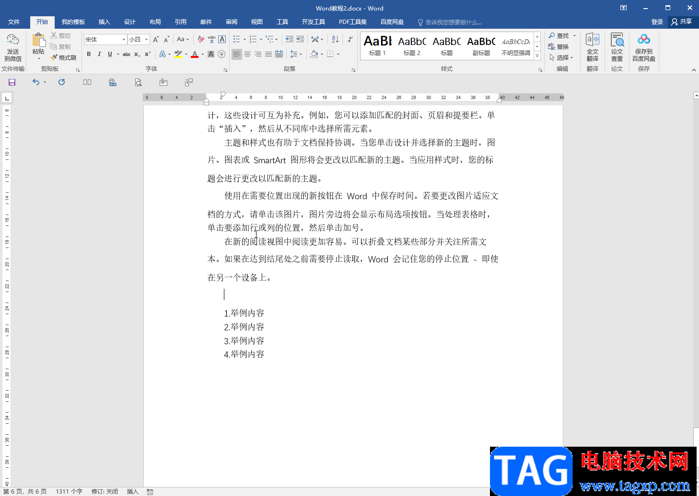Image resolution: width=699 pixels, height=496 pixels.
Task: Clear all formatting with the eraser icon
Action: (201, 39)
